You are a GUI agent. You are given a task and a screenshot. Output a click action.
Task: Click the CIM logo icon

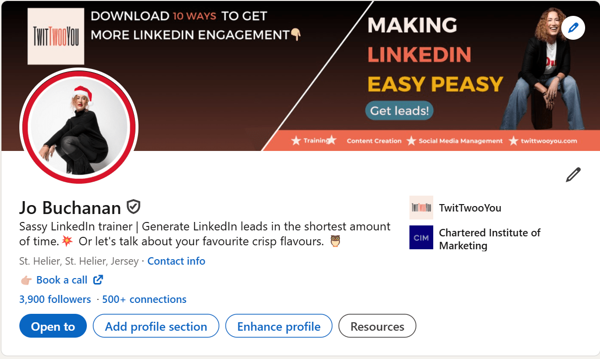(421, 237)
